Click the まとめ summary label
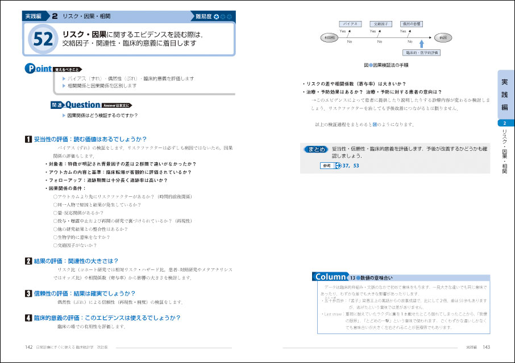Screen dimensions: 515x363 click(315, 150)
